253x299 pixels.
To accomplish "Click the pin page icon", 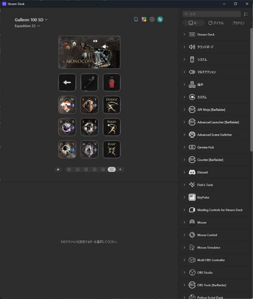I will tap(58, 169).
